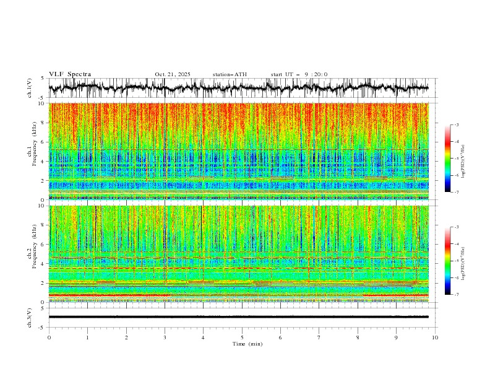Click the "5" volt tick on ch.3(V) axis

click(43, 308)
